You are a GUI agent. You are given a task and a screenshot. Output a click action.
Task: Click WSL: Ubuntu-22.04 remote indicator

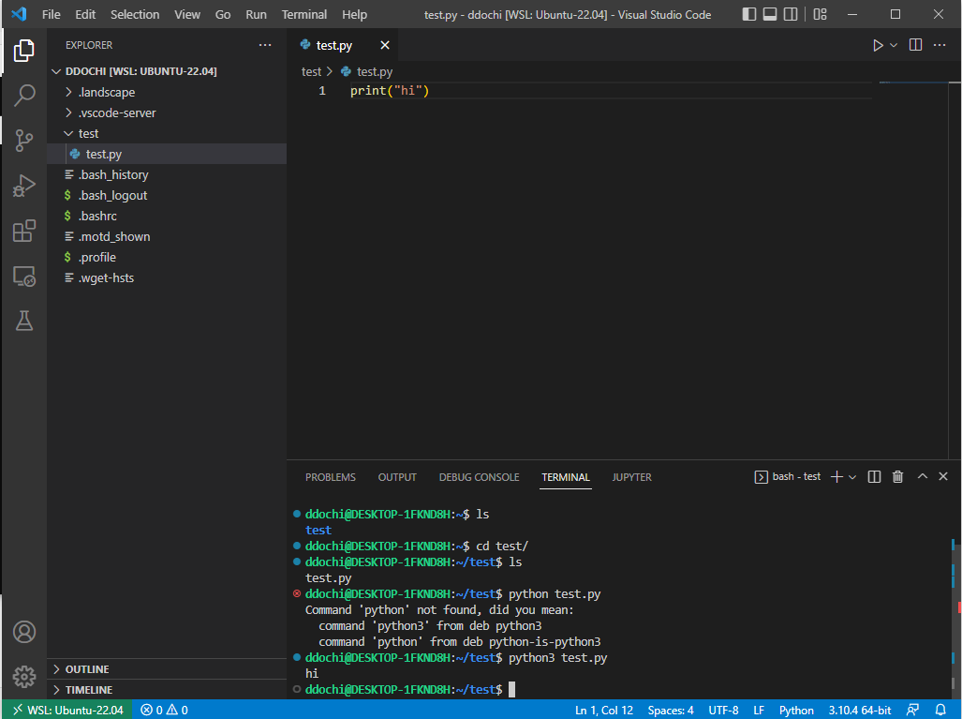pos(67,710)
